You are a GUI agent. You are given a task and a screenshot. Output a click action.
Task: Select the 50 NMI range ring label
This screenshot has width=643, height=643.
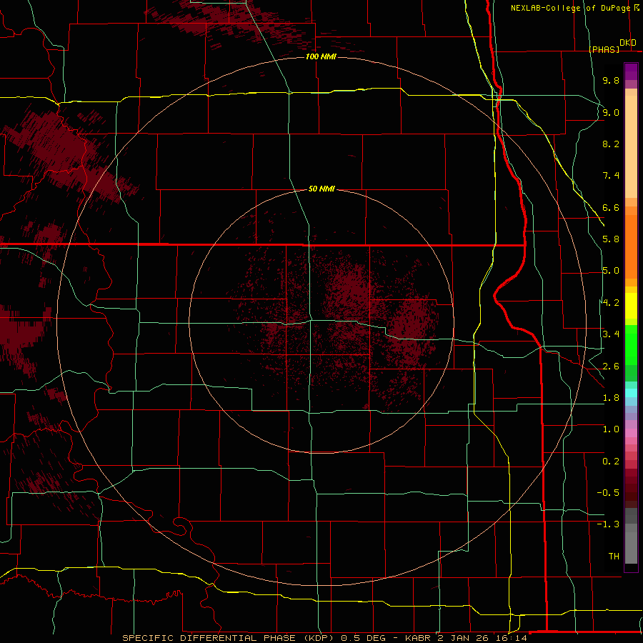tap(321, 189)
